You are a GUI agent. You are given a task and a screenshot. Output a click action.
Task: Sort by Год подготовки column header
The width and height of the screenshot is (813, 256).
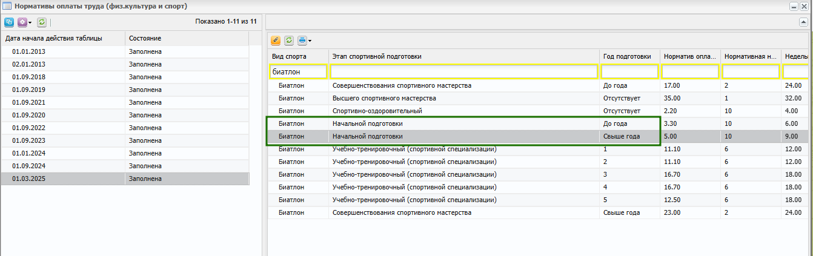click(629, 56)
